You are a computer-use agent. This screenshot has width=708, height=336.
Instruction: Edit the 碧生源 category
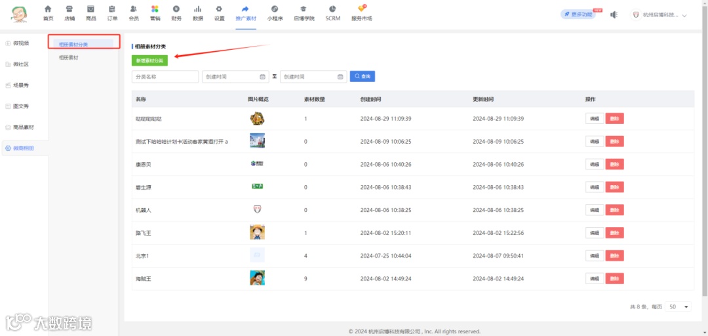[x=595, y=187]
